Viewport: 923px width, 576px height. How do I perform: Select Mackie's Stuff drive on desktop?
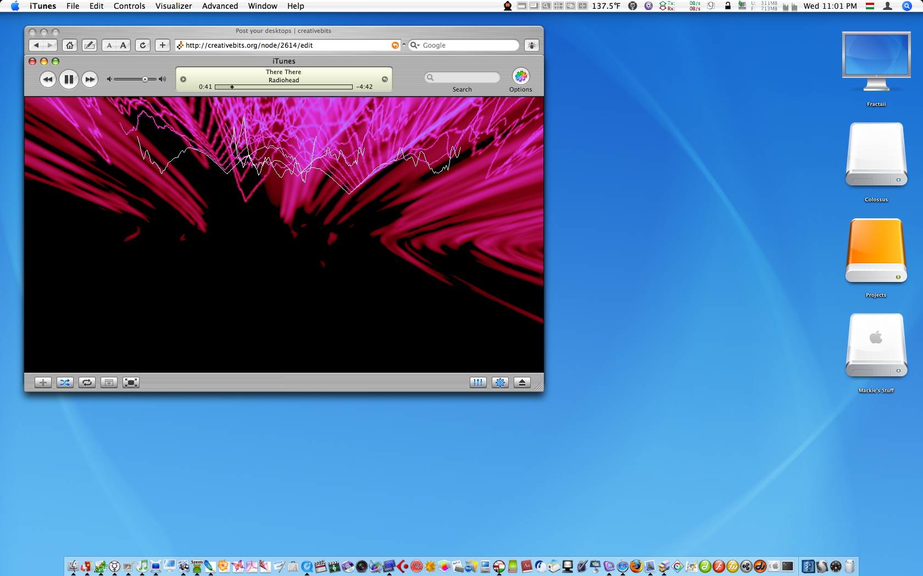coord(876,346)
